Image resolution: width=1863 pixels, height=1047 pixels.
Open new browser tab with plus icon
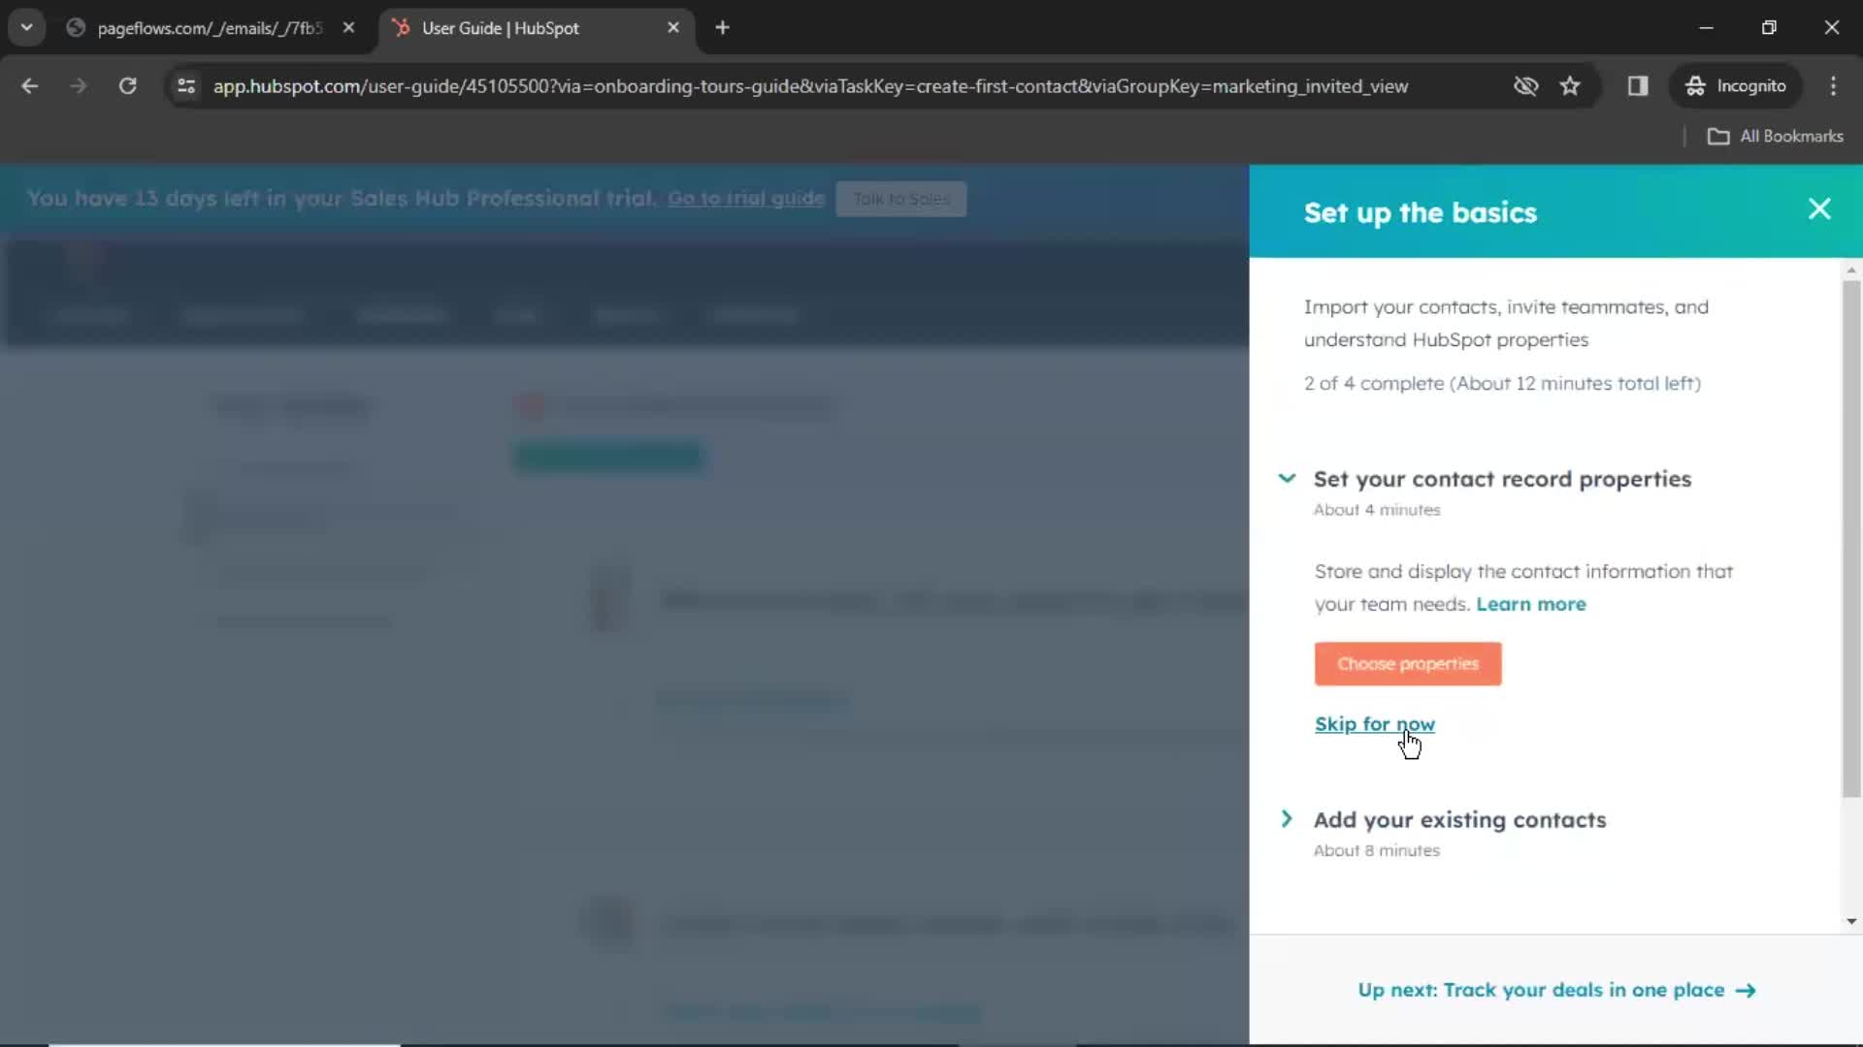pos(722,25)
